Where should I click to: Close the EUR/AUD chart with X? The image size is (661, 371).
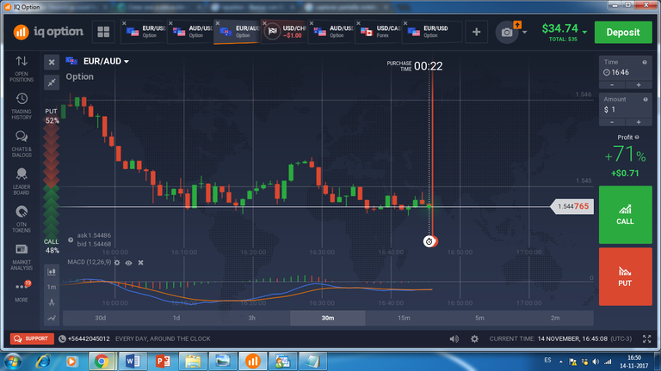pyautogui.click(x=52, y=62)
